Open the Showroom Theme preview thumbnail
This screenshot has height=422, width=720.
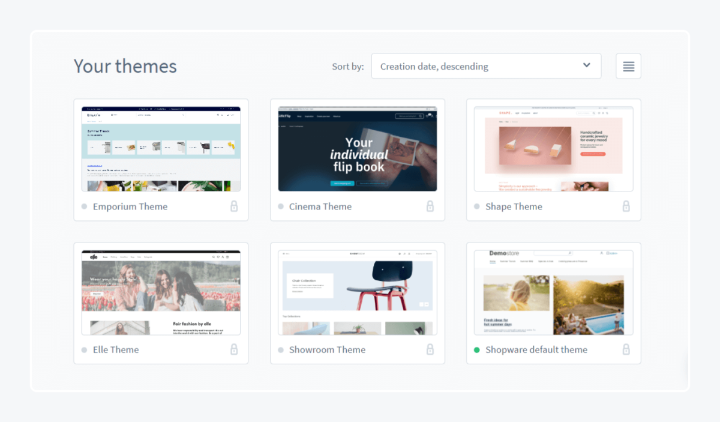(x=357, y=290)
